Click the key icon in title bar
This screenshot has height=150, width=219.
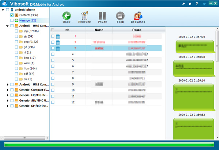click(x=184, y=4)
